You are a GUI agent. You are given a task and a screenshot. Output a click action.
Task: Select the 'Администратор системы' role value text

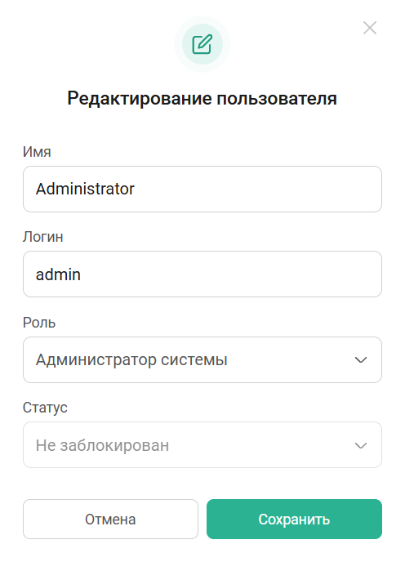click(x=131, y=359)
